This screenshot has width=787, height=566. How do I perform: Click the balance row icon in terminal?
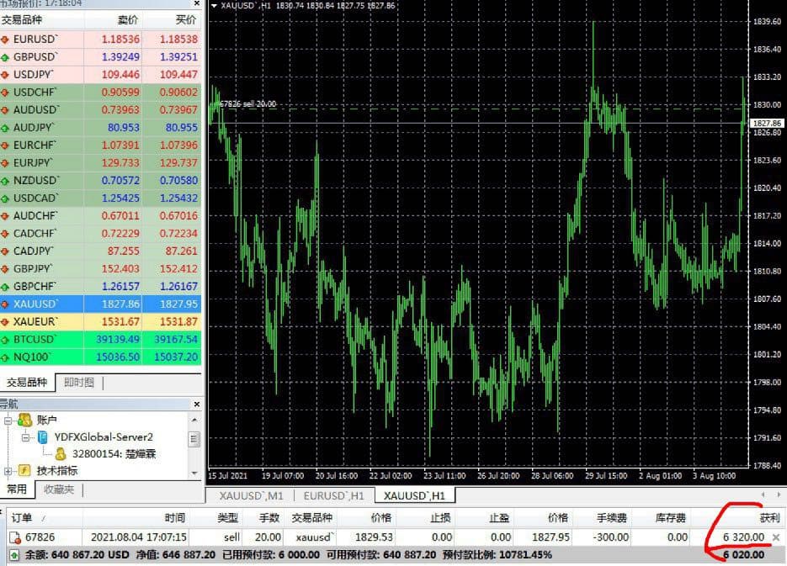(14, 555)
